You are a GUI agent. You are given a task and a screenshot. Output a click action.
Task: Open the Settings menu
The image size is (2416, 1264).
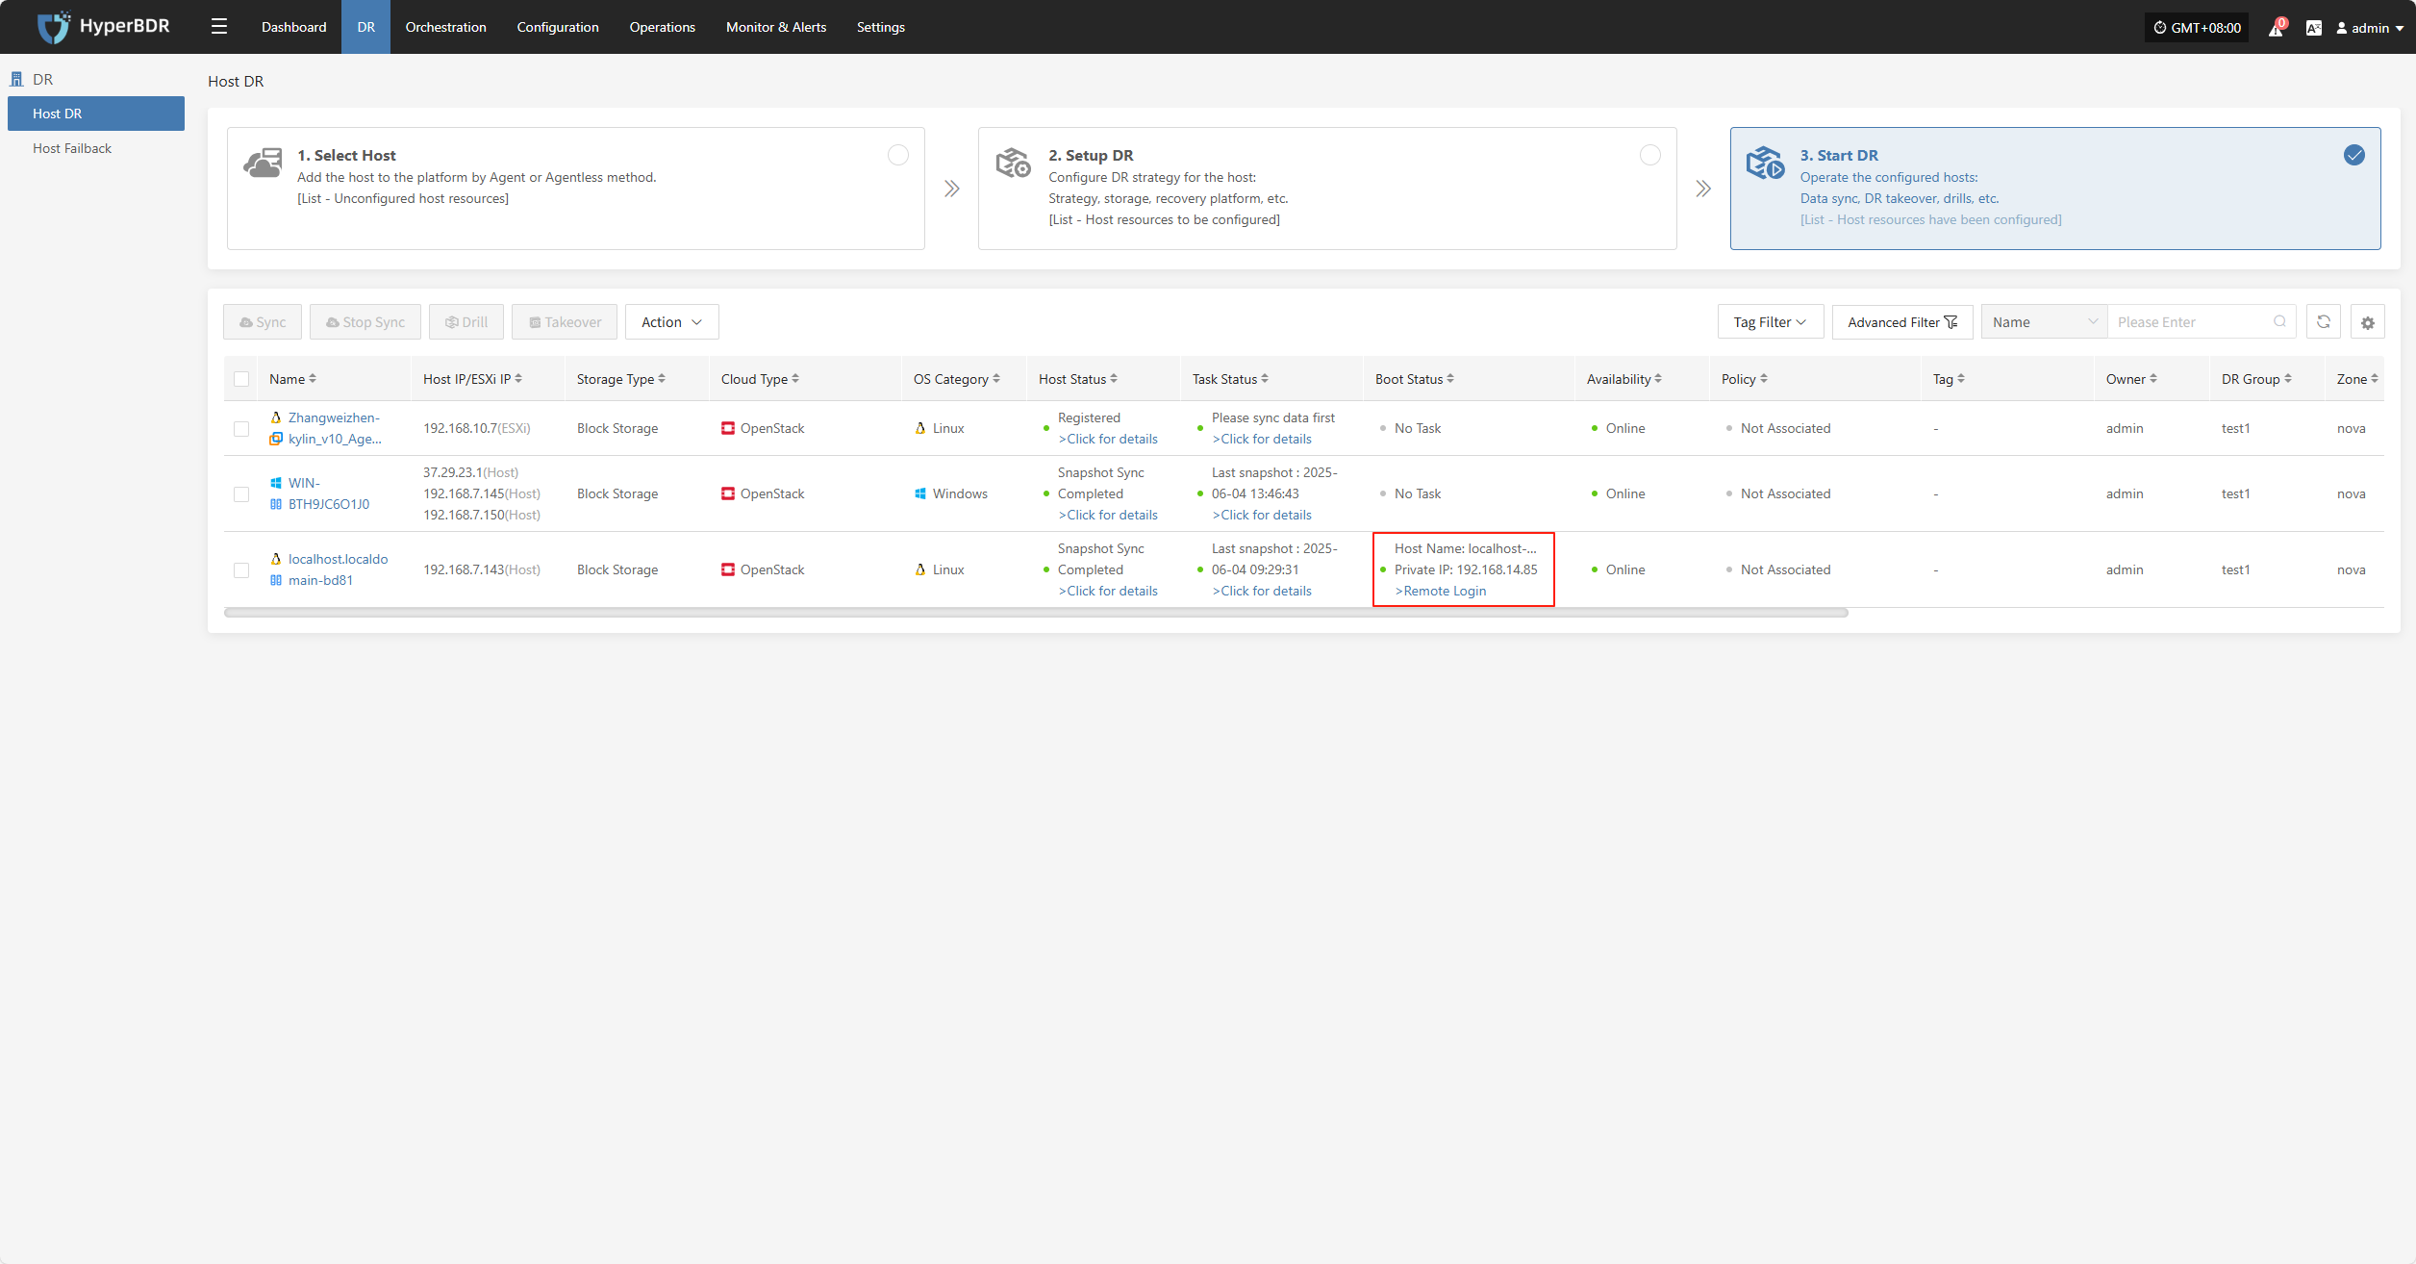coord(881,27)
